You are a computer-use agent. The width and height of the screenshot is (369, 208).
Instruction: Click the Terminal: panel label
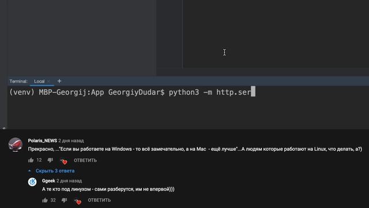click(18, 81)
